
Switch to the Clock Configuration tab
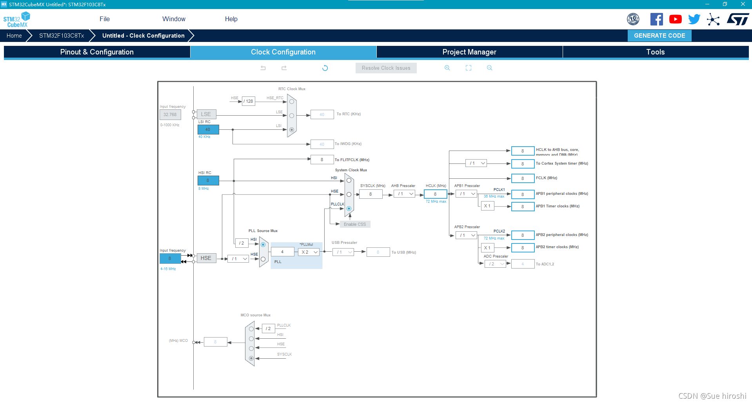(x=283, y=52)
